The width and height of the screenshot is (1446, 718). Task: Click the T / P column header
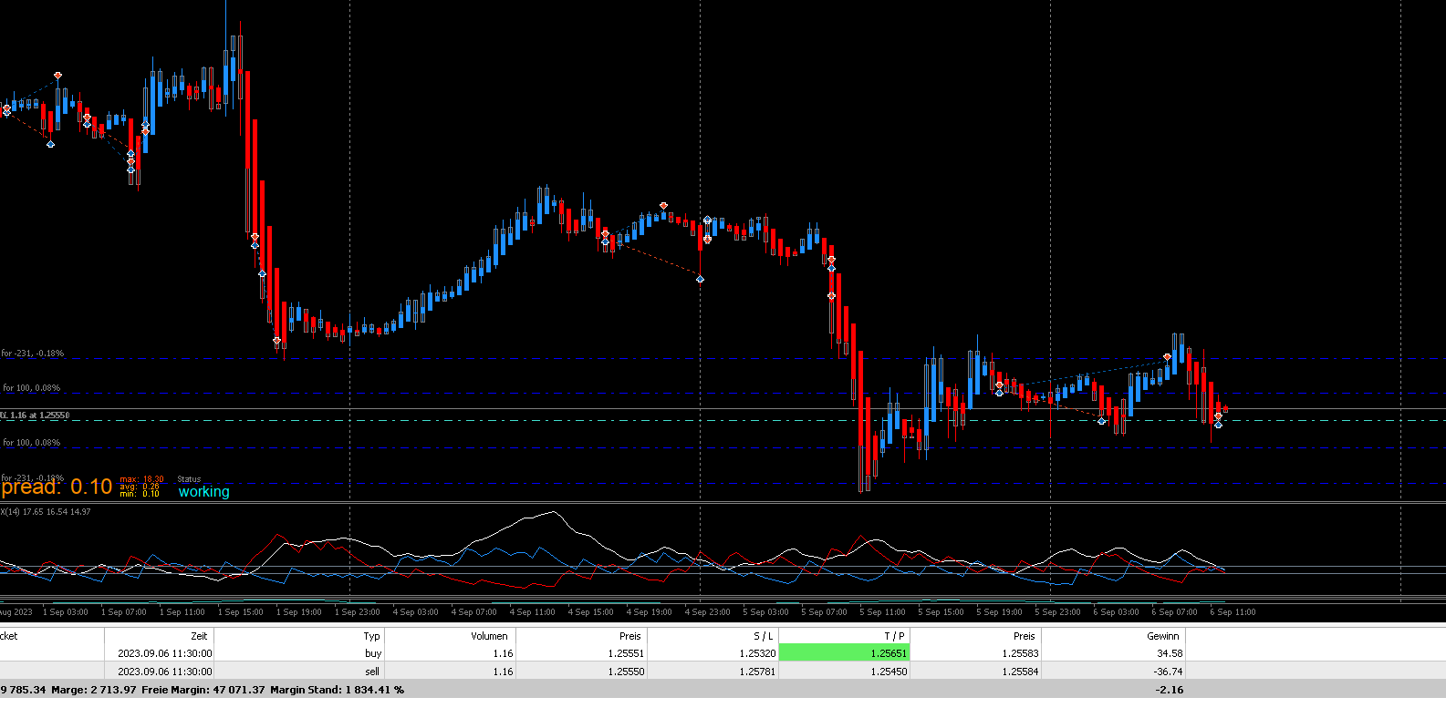coord(894,636)
